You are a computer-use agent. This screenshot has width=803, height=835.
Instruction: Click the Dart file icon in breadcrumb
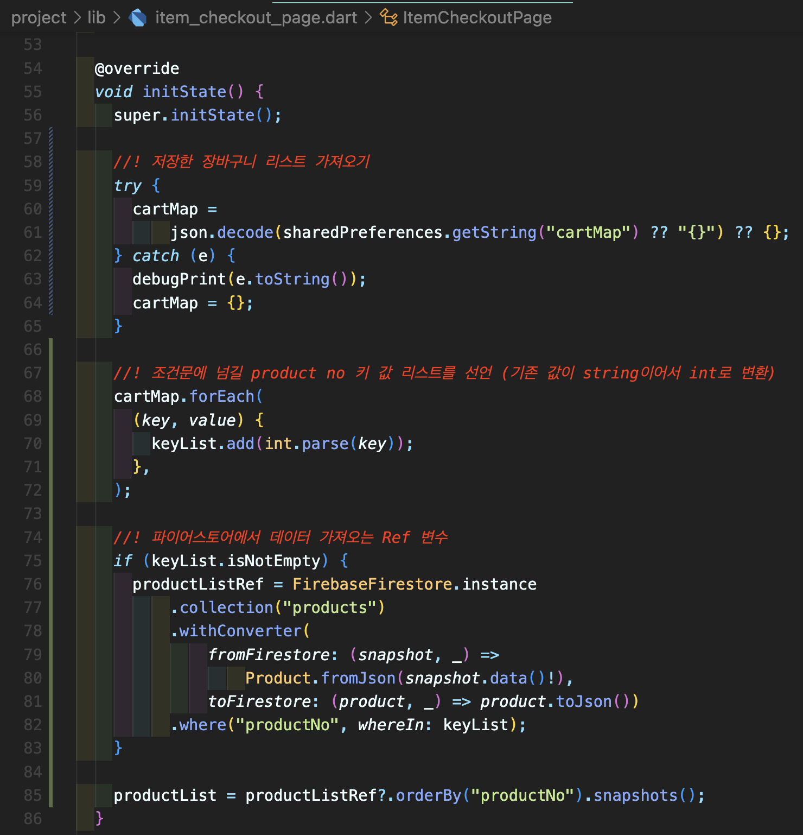pos(138,18)
